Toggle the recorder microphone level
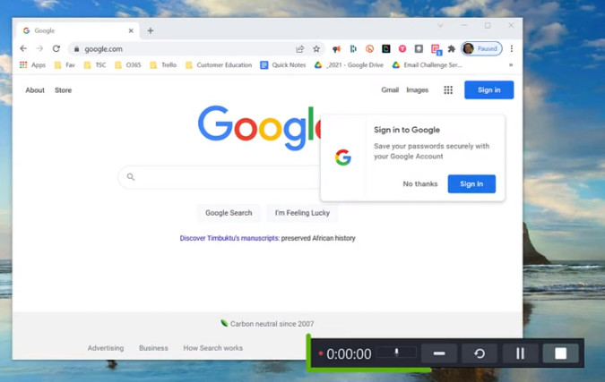Image resolution: width=605 pixels, height=382 pixels. (396, 352)
